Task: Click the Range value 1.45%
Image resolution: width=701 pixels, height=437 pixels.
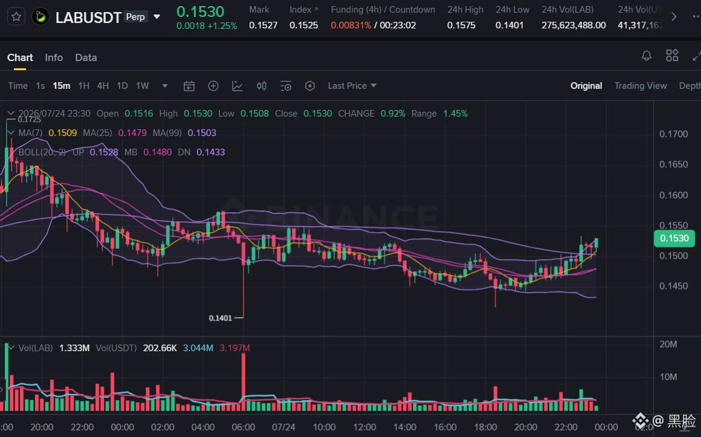Action: tap(455, 114)
